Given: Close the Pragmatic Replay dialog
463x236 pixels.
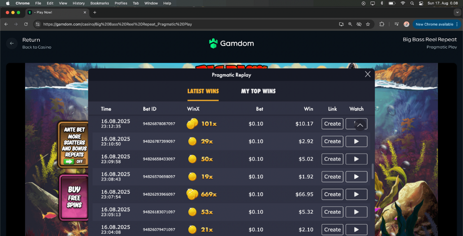Looking at the screenshot, I should click(368, 74).
